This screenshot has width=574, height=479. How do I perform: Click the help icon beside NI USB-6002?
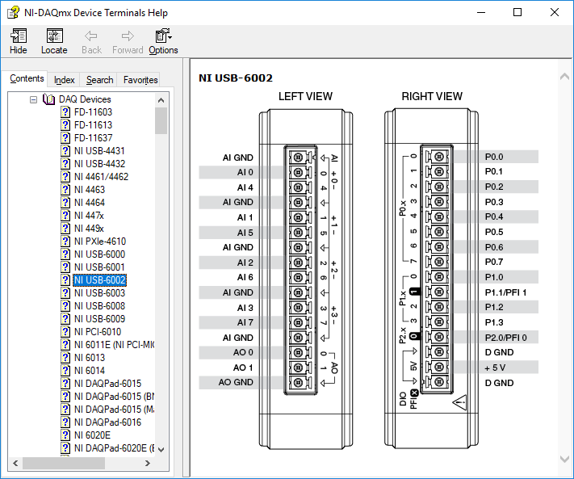pos(65,280)
